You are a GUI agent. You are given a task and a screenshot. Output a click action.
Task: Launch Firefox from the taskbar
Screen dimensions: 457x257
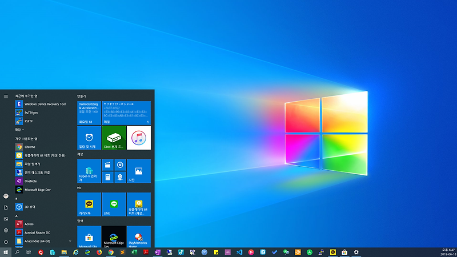click(x=99, y=252)
